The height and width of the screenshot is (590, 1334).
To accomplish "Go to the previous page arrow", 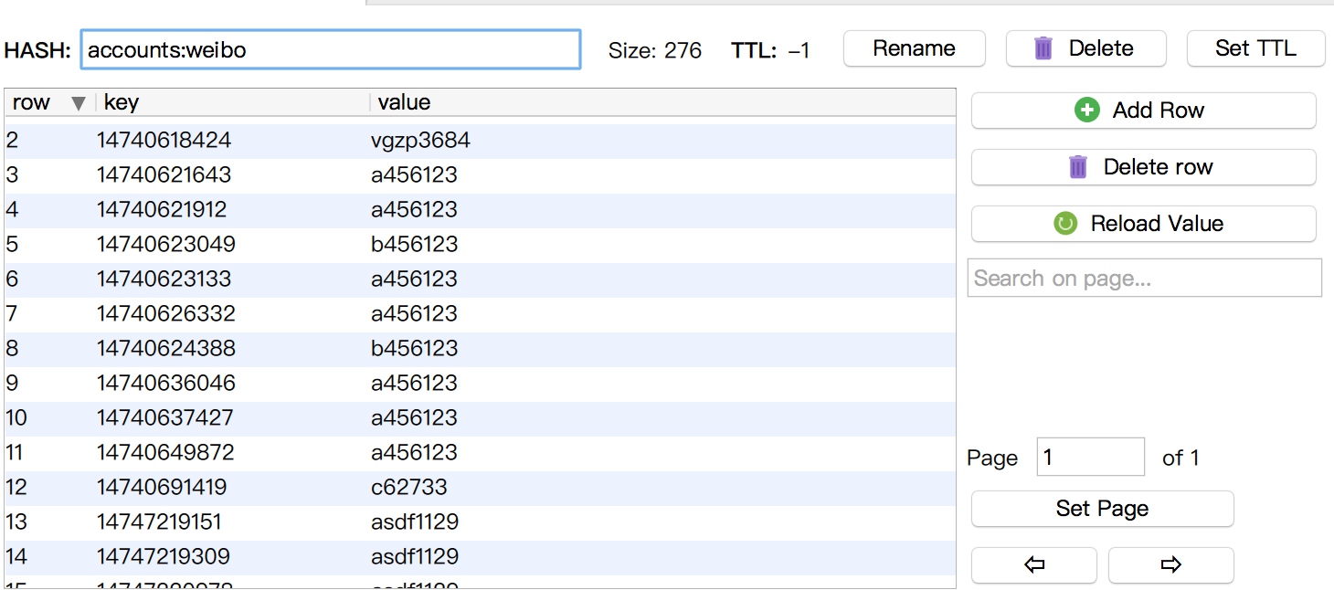I will 1034,565.
